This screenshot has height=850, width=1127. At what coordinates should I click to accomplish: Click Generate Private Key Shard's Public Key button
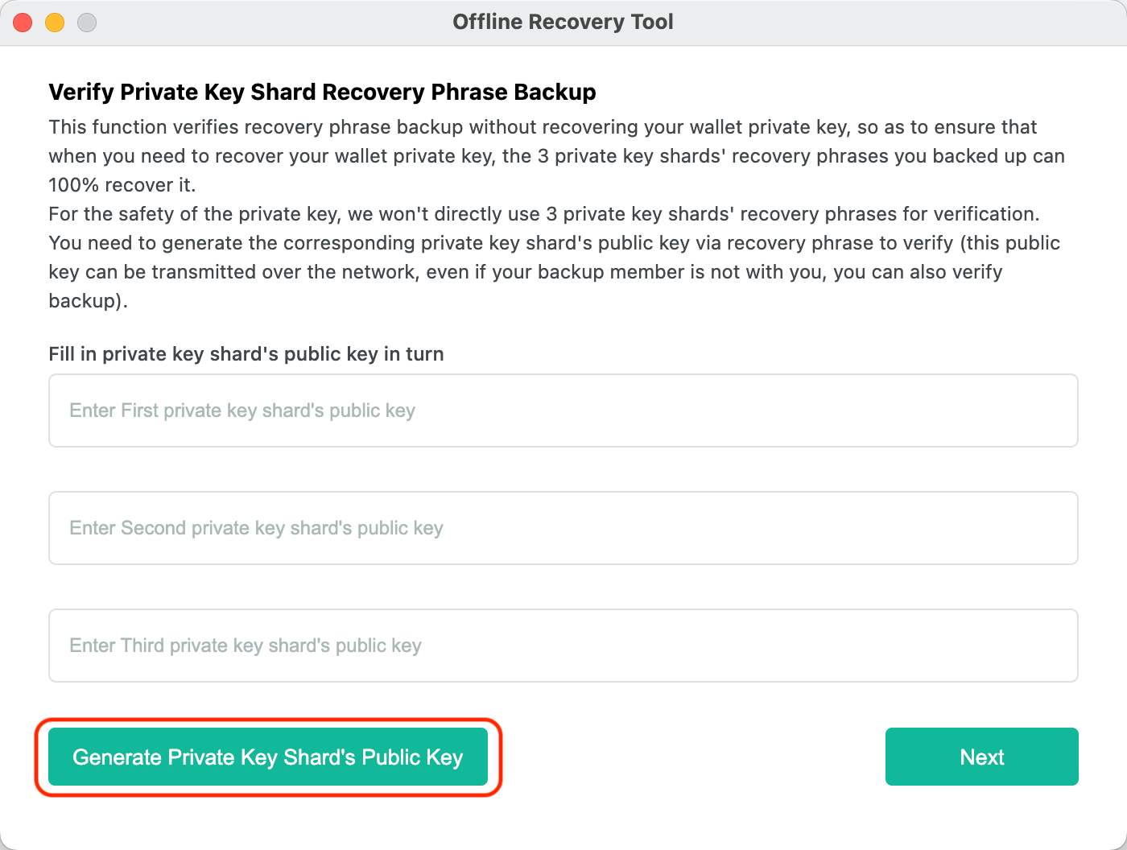tap(268, 757)
